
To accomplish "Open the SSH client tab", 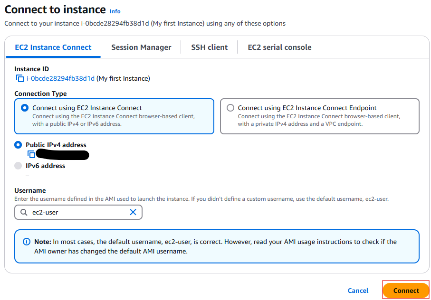I will click(x=210, y=47).
